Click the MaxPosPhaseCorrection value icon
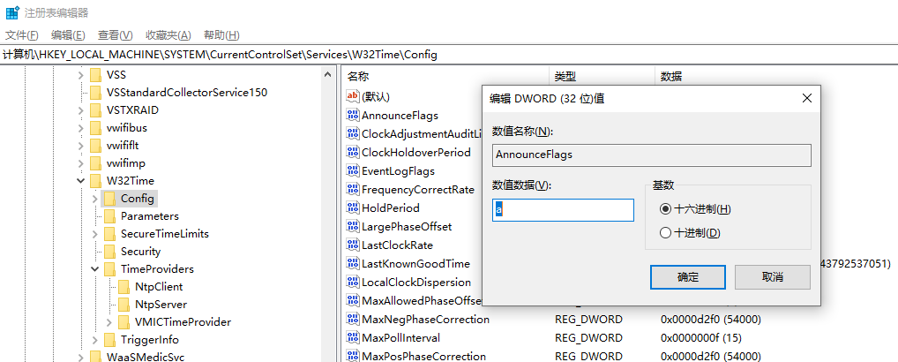The width and height of the screenshot is (898, 362). pos(353,356)
